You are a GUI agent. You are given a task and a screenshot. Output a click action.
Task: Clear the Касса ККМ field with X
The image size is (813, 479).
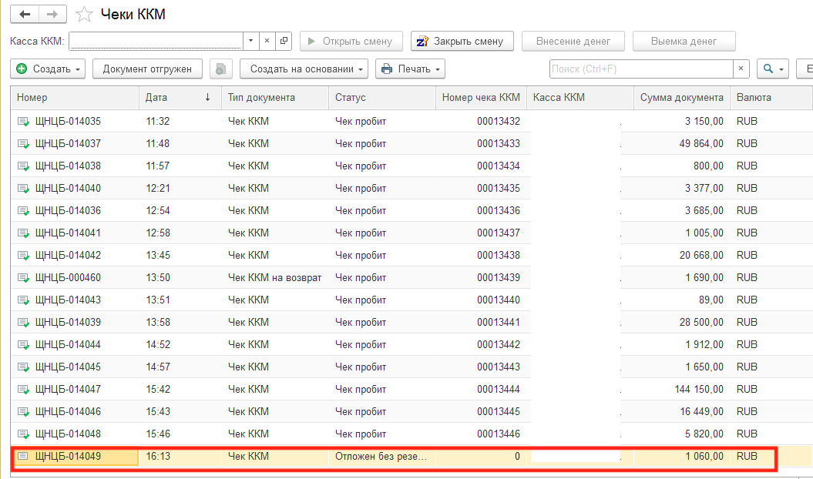pos(267,41)
